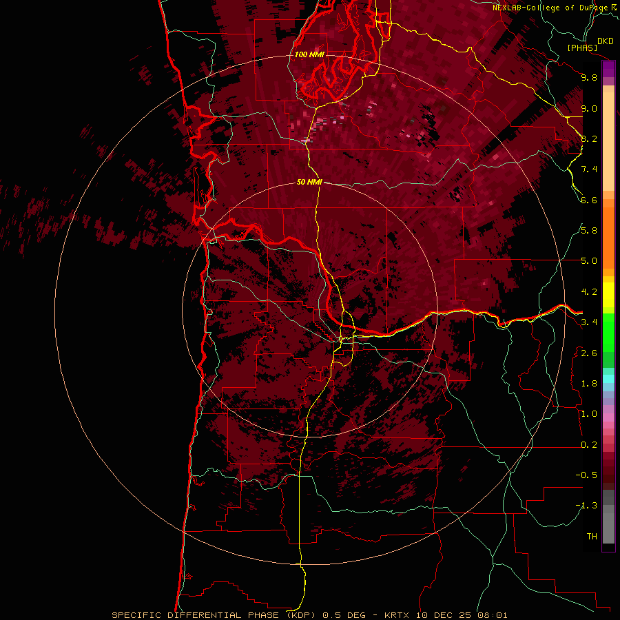Screen dimensions: 620x620
Task: Select the -1.3 value on the legend
Action: click(x=586, y=506)
